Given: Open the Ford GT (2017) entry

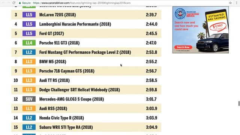Looking at the screenshot, I should (x=52, y=33).
